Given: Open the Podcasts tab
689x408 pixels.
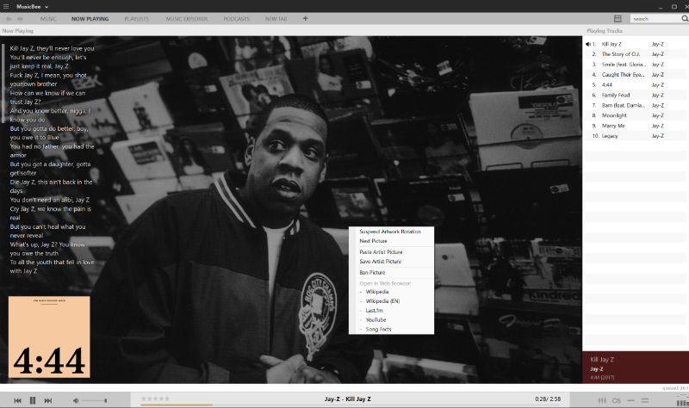Looking at the screenshot, I should (236, 19).
